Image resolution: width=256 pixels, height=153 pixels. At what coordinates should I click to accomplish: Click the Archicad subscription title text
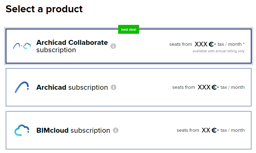coord(72,88)
